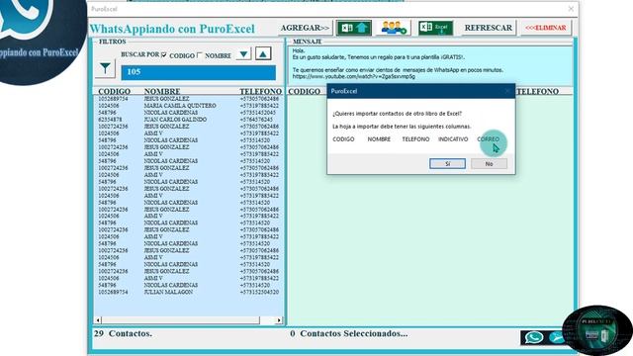Open the add contacts group icon
Image resolution: width=633 pixels, height=356 pixels.
pyautogui.click(x=394, y=28)
